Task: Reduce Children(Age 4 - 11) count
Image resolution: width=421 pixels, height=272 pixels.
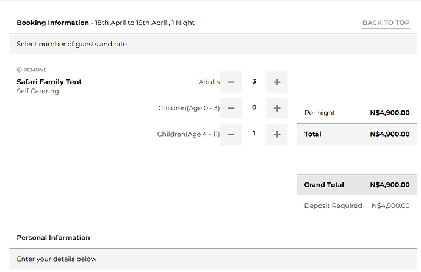Action: click(231, 134)
